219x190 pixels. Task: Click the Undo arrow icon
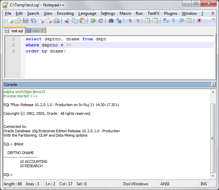coord(93,21)
